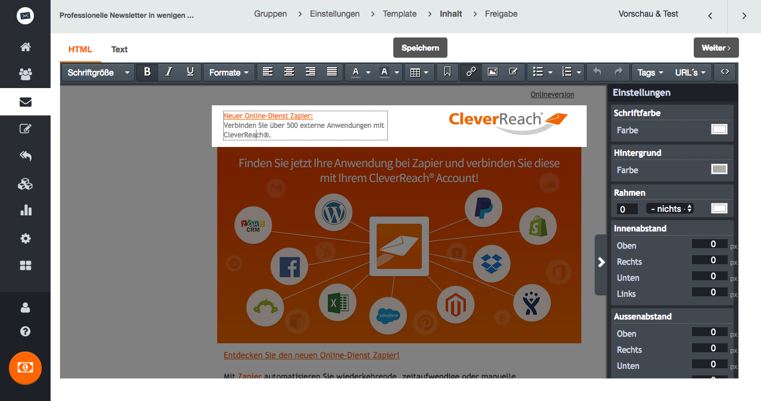Open the home dashboard sidebar icon
The image size is (761, 401).
coord(25,47)
